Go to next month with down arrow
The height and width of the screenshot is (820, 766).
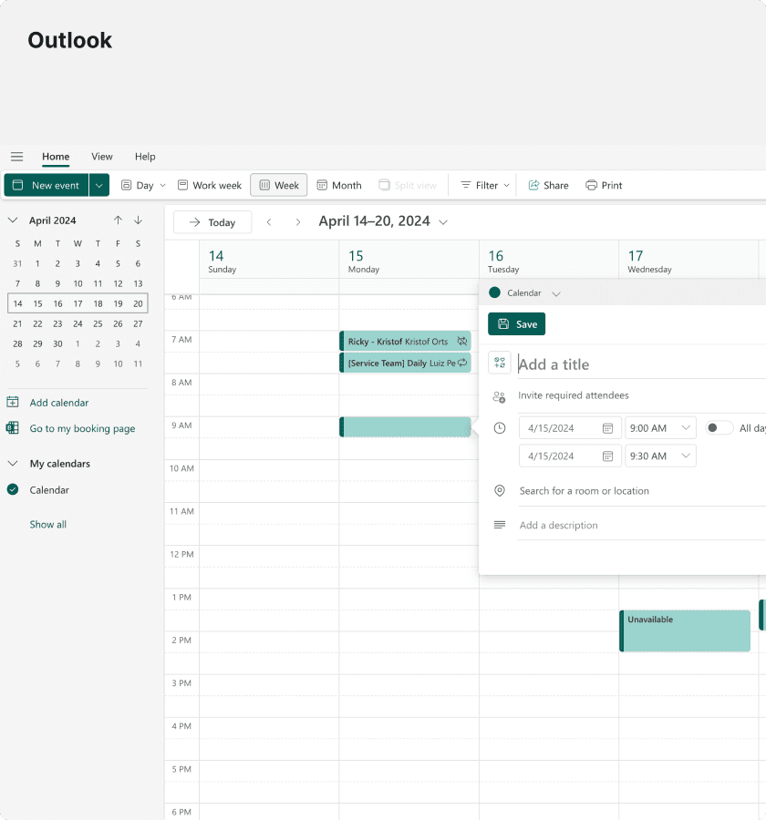[x=138, y=220]
